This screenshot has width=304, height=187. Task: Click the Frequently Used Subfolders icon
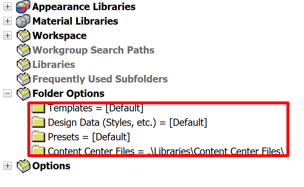coord(24,79)
